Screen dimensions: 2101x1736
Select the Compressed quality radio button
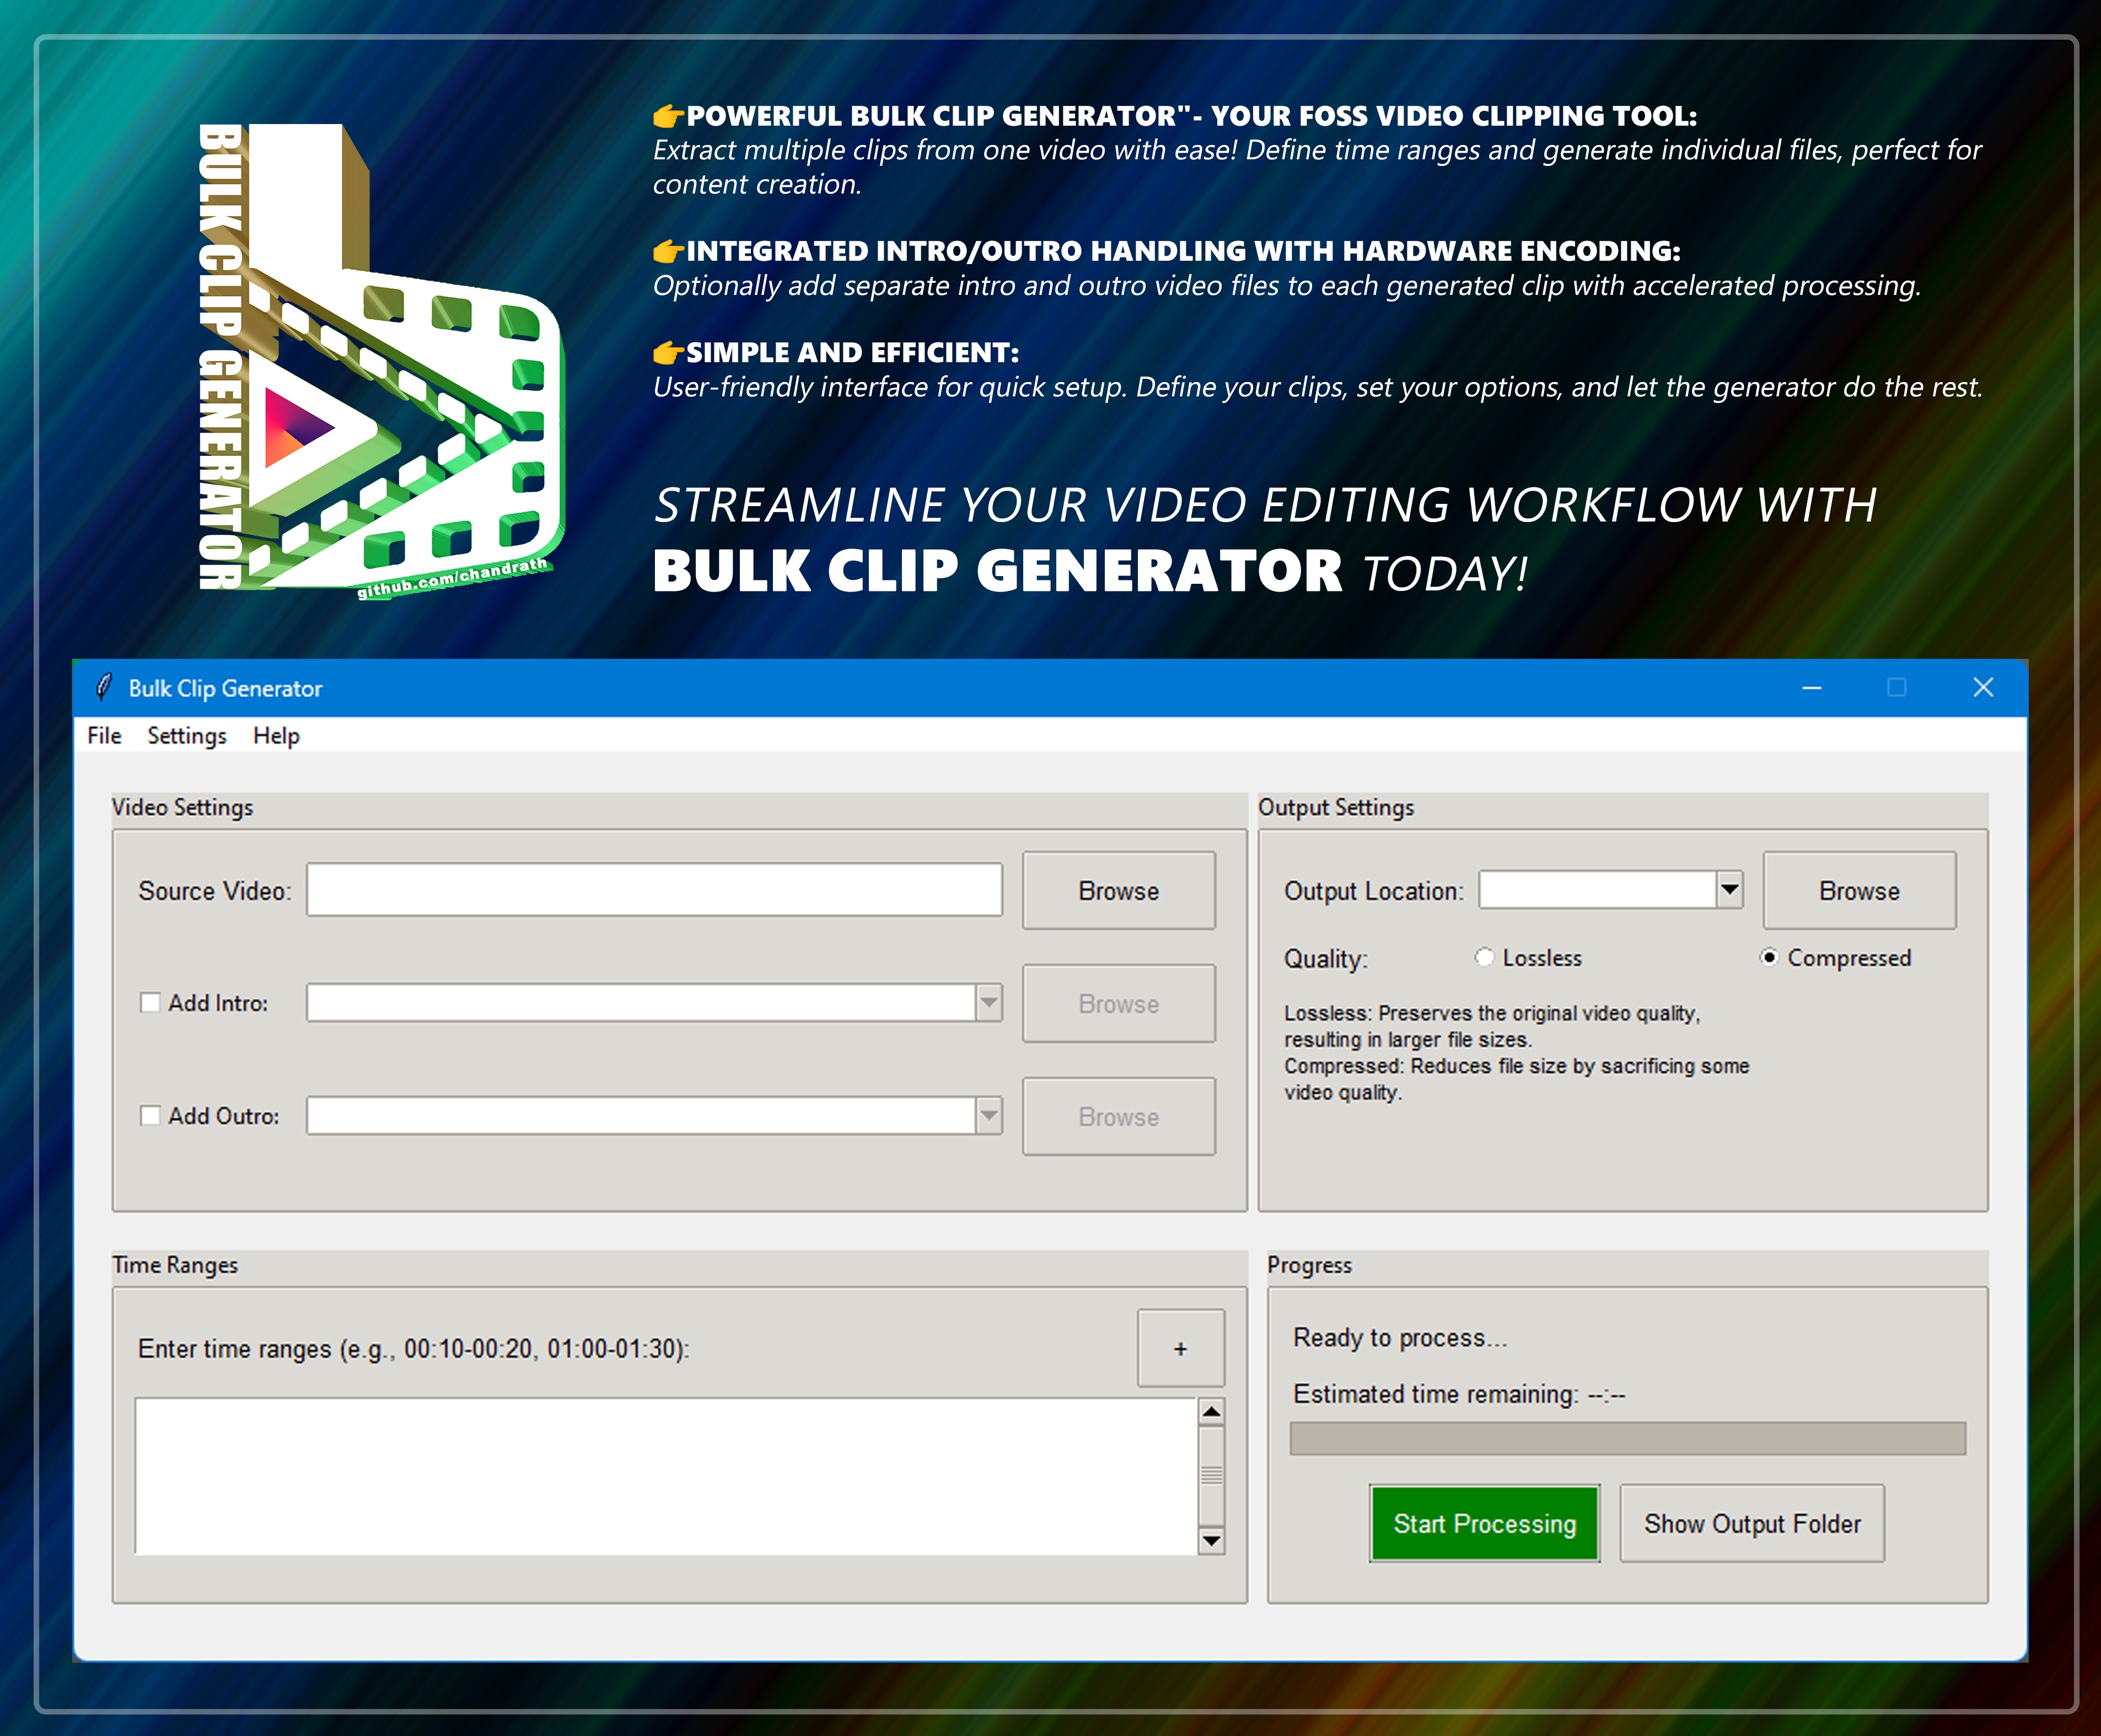pyautogui.click(x=1768, y=957)
